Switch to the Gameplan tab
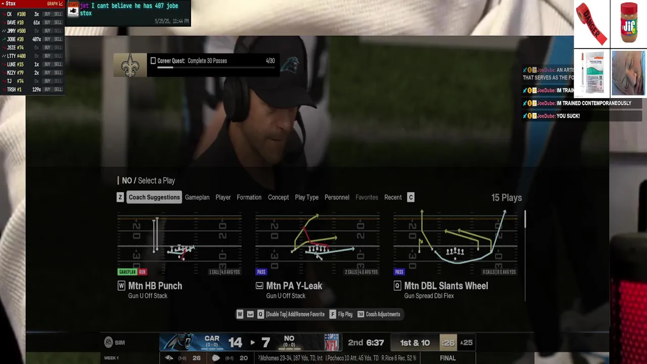This screenshot has width=647, height=364. 197,197
